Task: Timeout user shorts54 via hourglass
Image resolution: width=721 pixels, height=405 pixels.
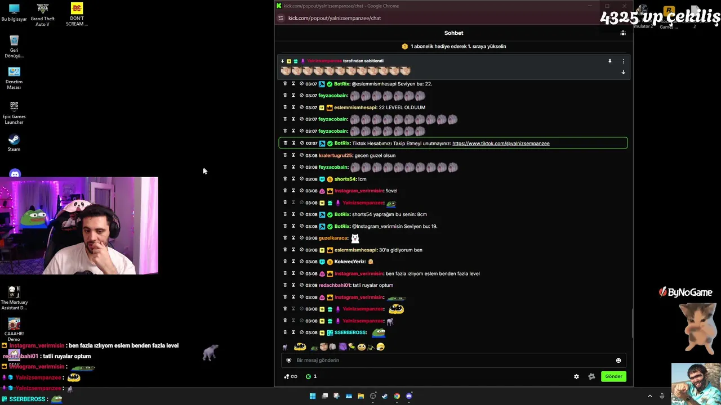Action: pos(293,179)
